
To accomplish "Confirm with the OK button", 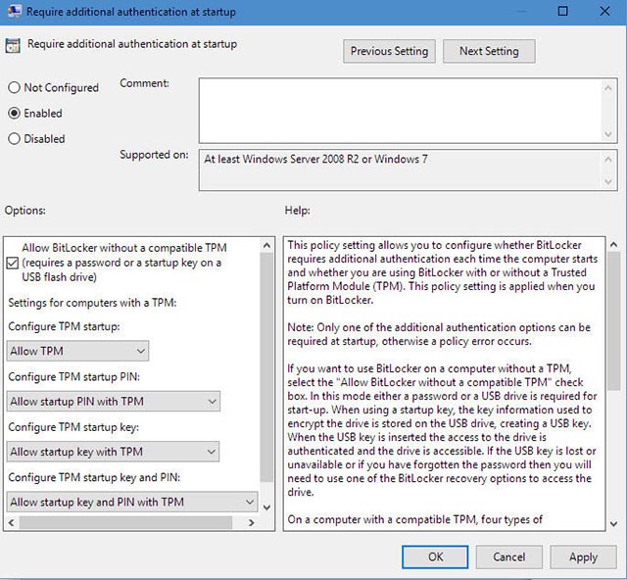I will [x=435, y=556].
